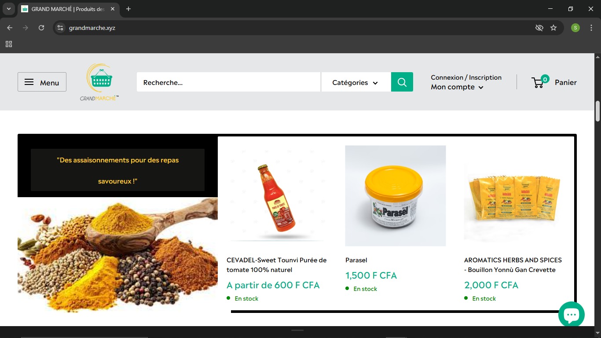Submit search with the magnifier button
Viewport: 601px width, 338px height.
(402, 82)
